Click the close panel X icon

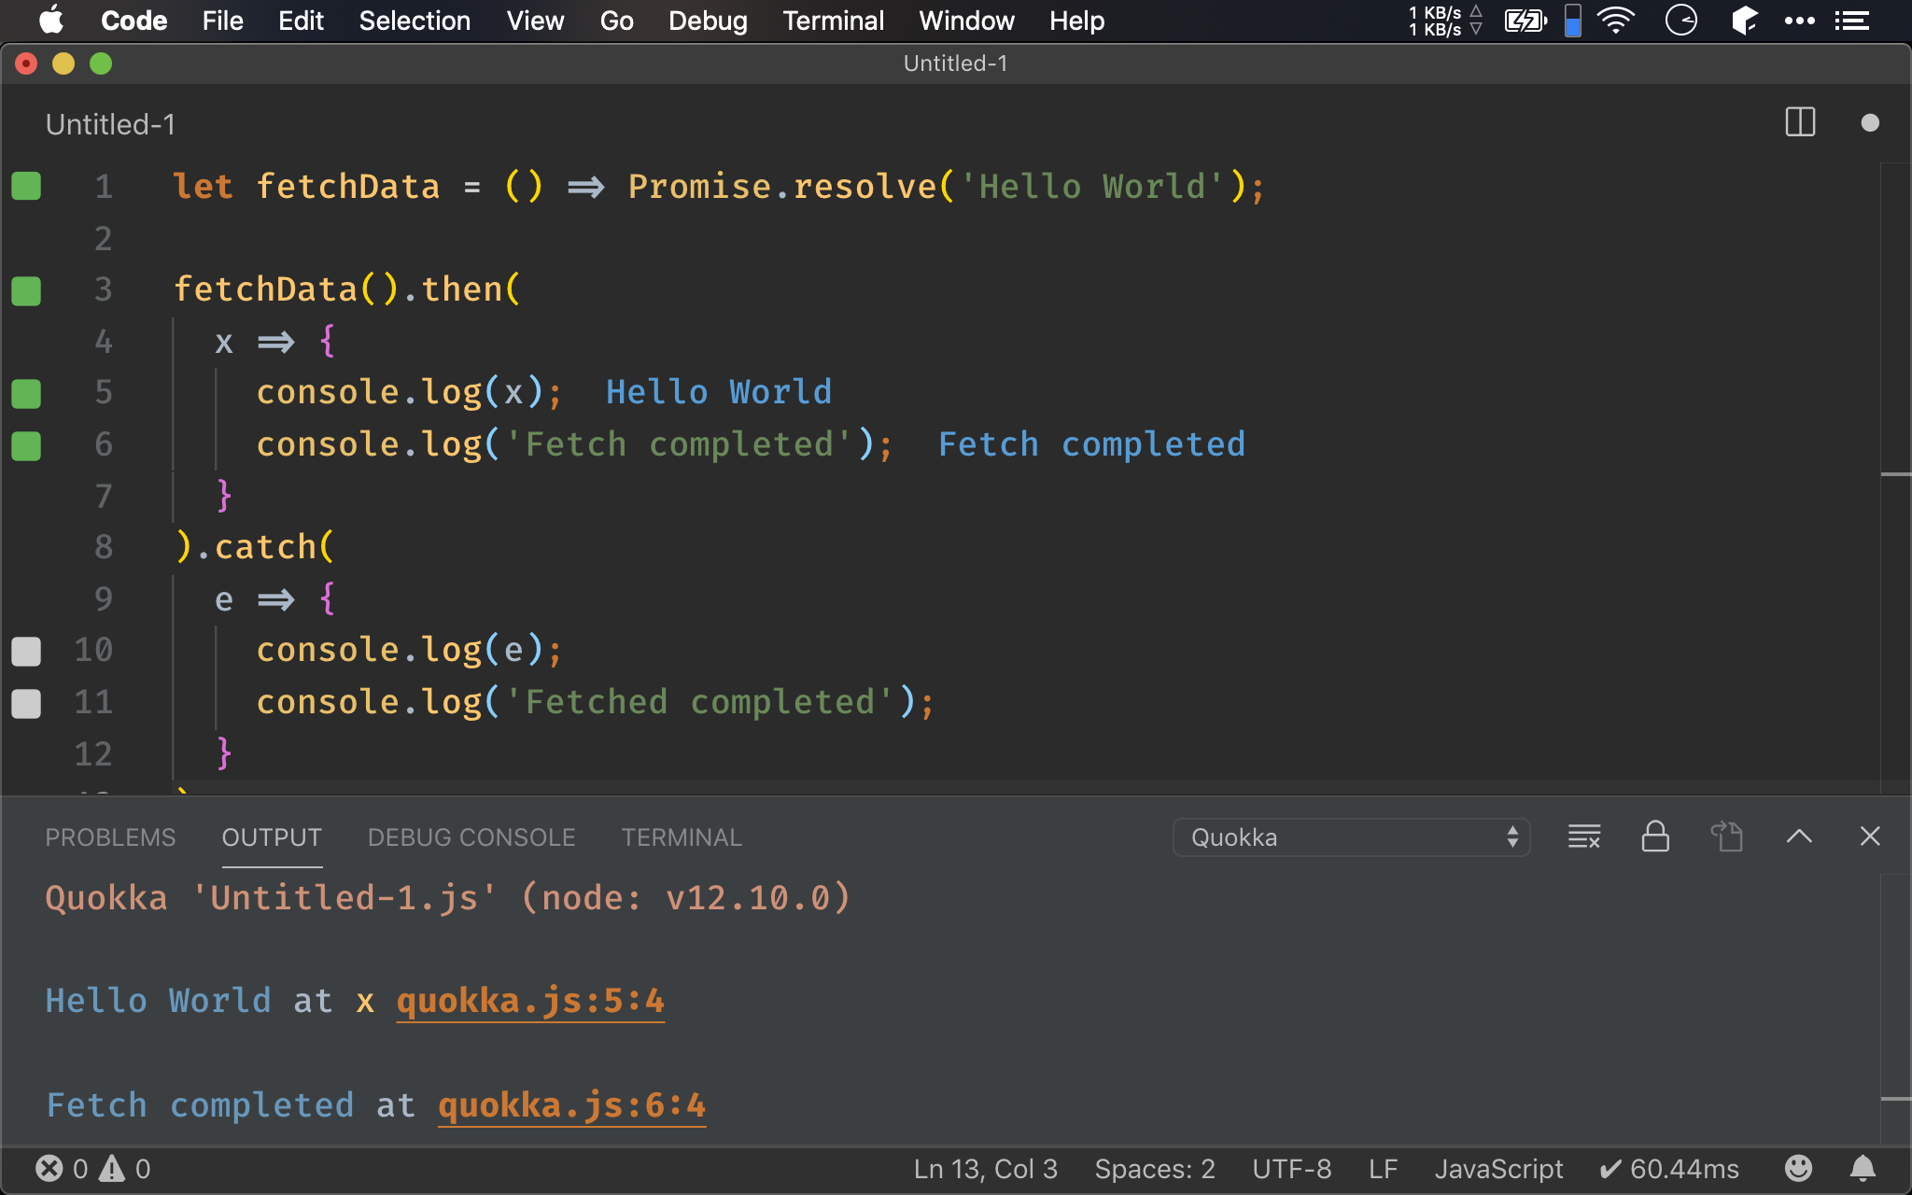pyautogui.click(x=1869, y=836)
